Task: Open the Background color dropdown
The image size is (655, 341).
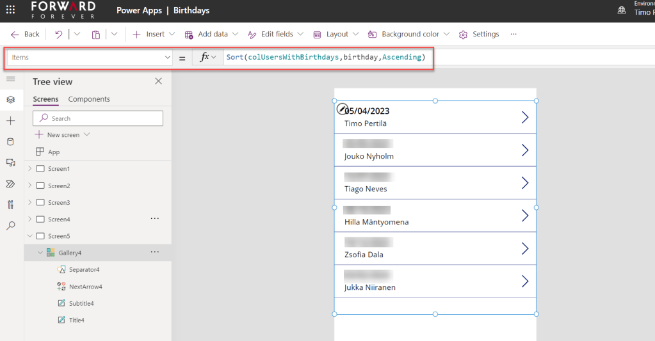Action: click(408, 35)
